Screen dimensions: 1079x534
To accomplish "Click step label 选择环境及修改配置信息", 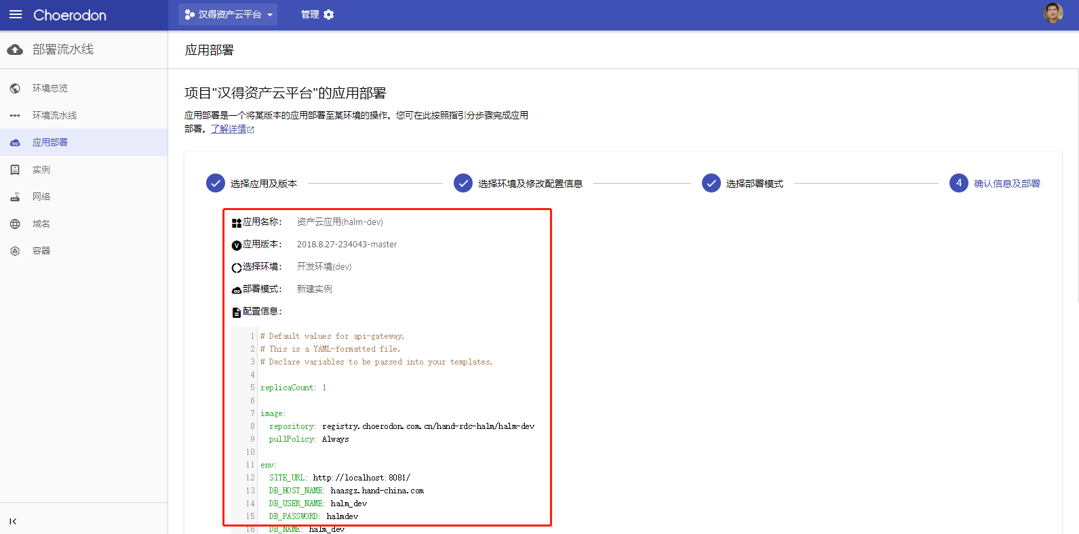I will (x=530, y=184).
